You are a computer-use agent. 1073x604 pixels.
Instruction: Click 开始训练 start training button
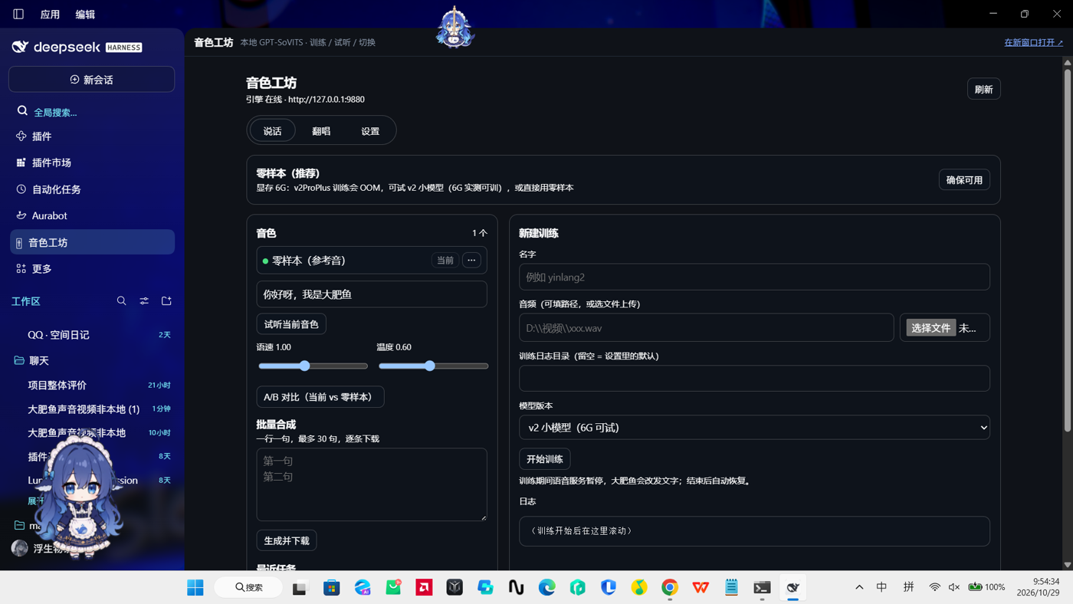pyautogui.click(x=545, y=459)
